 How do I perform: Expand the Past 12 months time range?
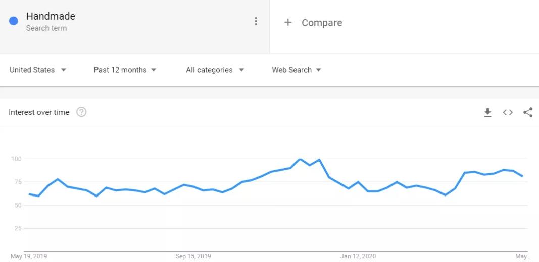[125, 70]
